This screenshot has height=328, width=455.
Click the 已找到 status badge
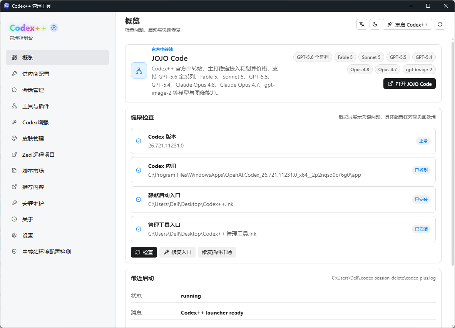tap(422, 170)
